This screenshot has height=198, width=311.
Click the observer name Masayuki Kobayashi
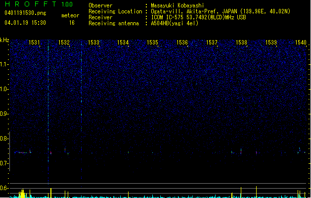178,5
